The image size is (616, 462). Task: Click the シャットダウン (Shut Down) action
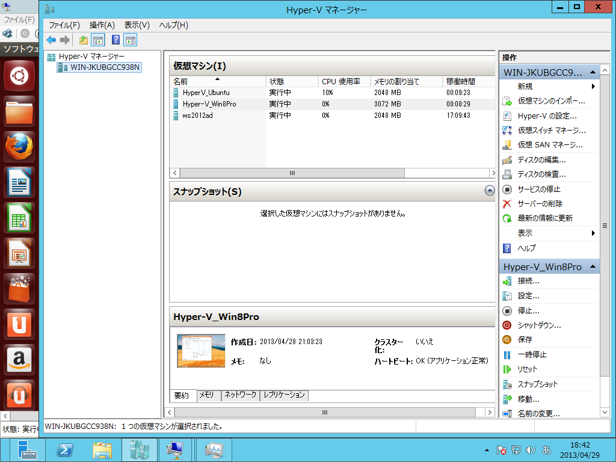(539, 325)
